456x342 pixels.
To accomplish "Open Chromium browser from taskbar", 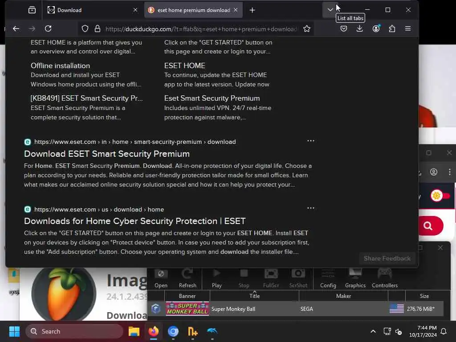I will click(x=173, y=331).
